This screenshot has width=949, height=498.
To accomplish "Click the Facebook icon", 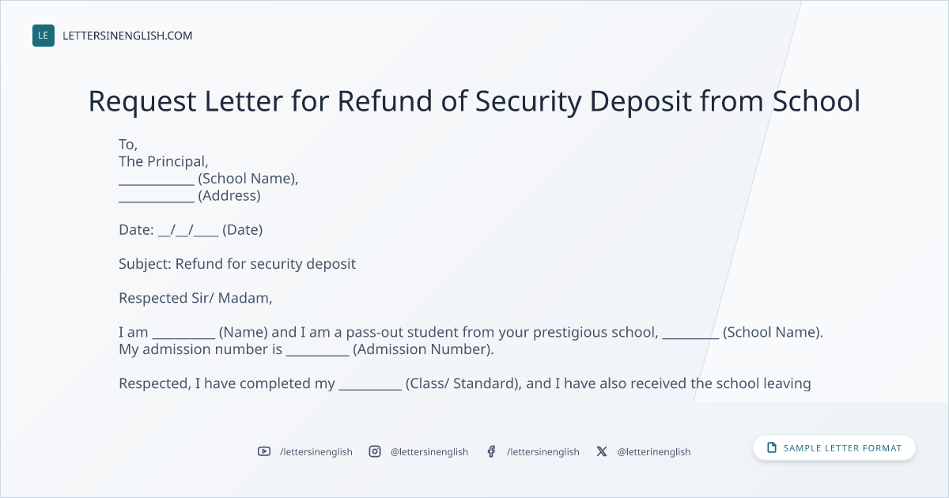I will pos(491,451).
